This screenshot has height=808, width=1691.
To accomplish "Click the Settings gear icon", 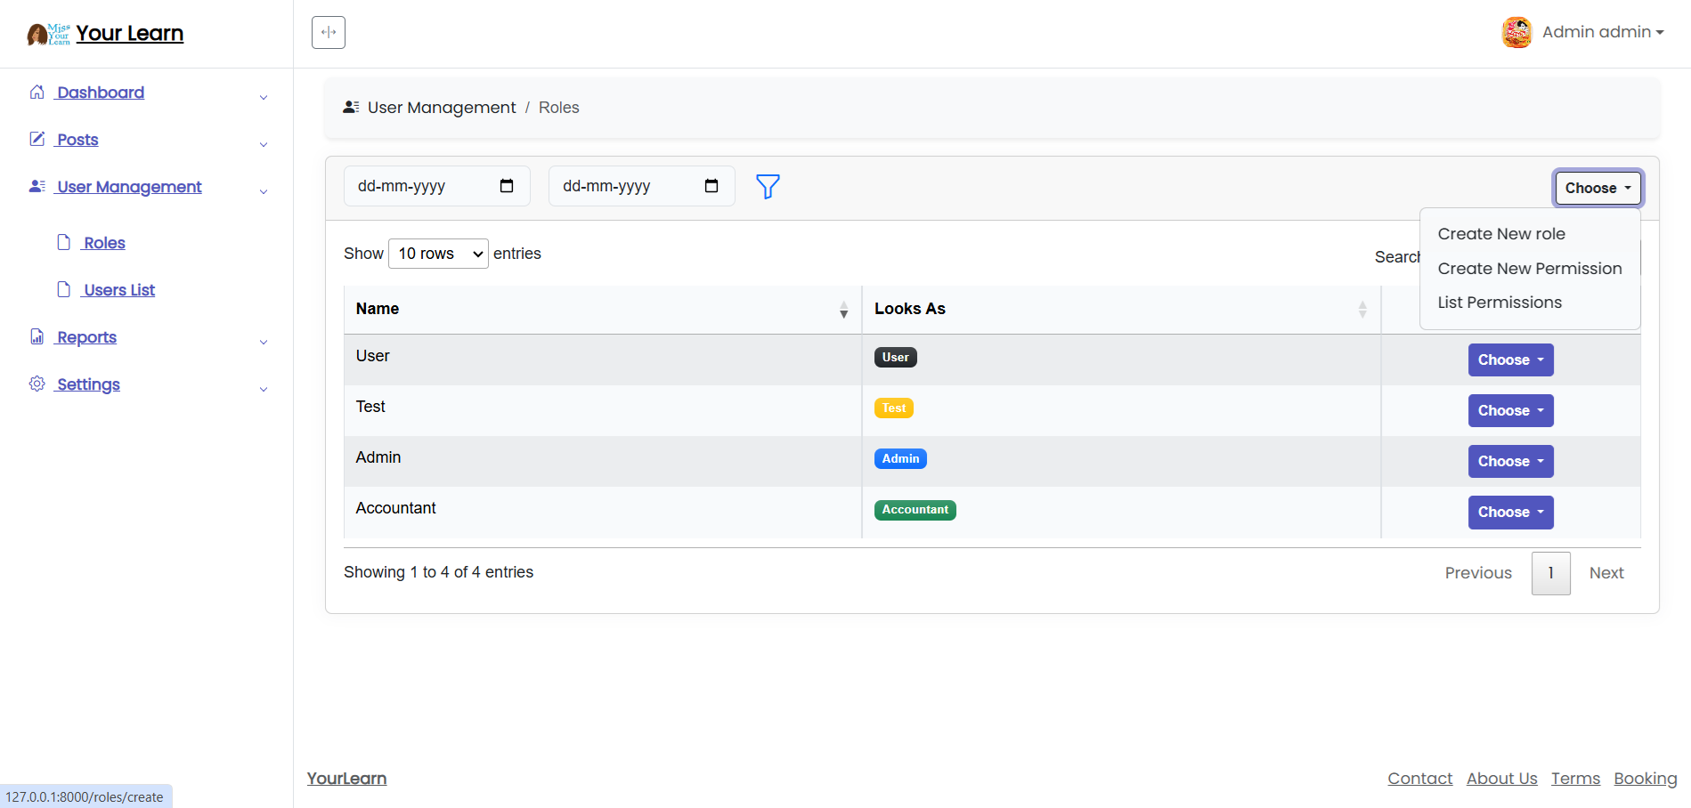I will click(37, 383).
